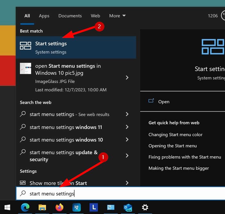Click the magnifier icon in search box

[x=23, y=193]
